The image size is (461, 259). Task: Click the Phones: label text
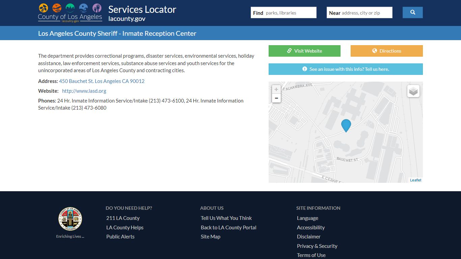tap(47, 100)
